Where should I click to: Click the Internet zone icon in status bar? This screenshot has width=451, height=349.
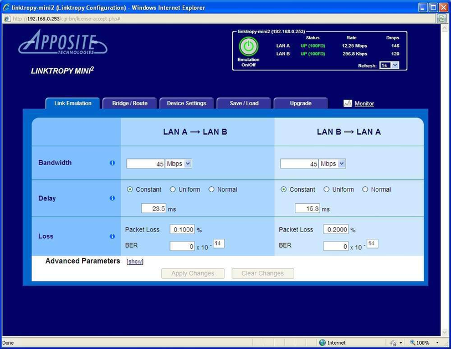point(322,342)
